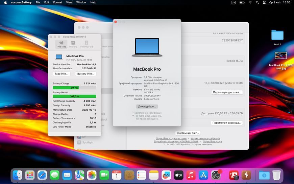Open App Store in the Dock
This screenshot has width=294, height=184.
[203, 175]
